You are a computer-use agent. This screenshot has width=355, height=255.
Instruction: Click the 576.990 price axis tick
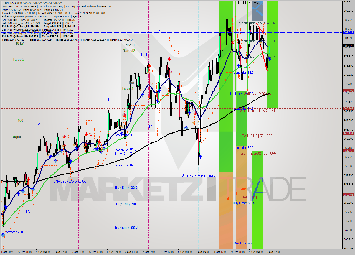[348, 66]
